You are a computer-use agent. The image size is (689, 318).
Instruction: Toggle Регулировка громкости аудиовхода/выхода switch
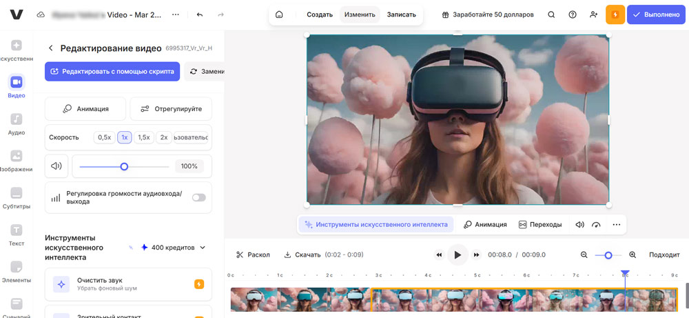[198, 197]
